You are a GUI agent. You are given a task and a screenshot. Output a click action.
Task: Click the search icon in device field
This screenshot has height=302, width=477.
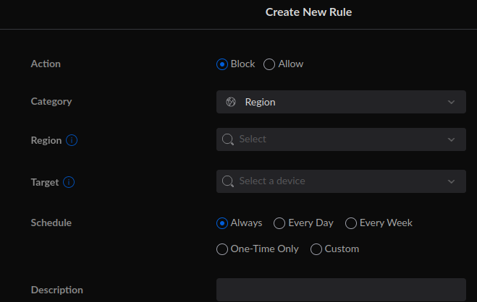tap(228, 181)
